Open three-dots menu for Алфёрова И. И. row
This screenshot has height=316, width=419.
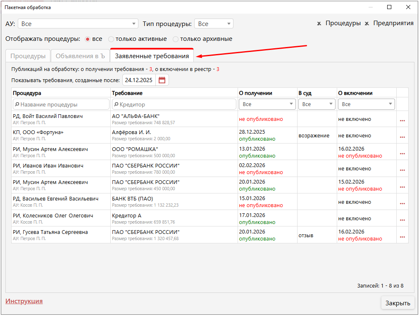402,137
